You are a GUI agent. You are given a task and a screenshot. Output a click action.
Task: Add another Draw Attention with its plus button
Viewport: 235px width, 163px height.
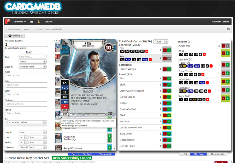click(x=169, y=109)
